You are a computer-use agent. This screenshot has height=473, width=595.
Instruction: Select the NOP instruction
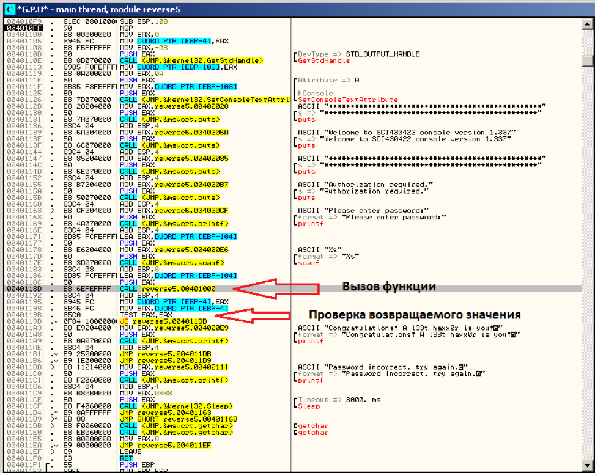click(127, 28)
